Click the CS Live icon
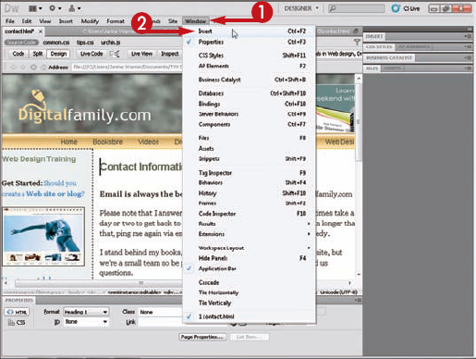The width and height of the screenshot is (476, 359). click(396, 8)
